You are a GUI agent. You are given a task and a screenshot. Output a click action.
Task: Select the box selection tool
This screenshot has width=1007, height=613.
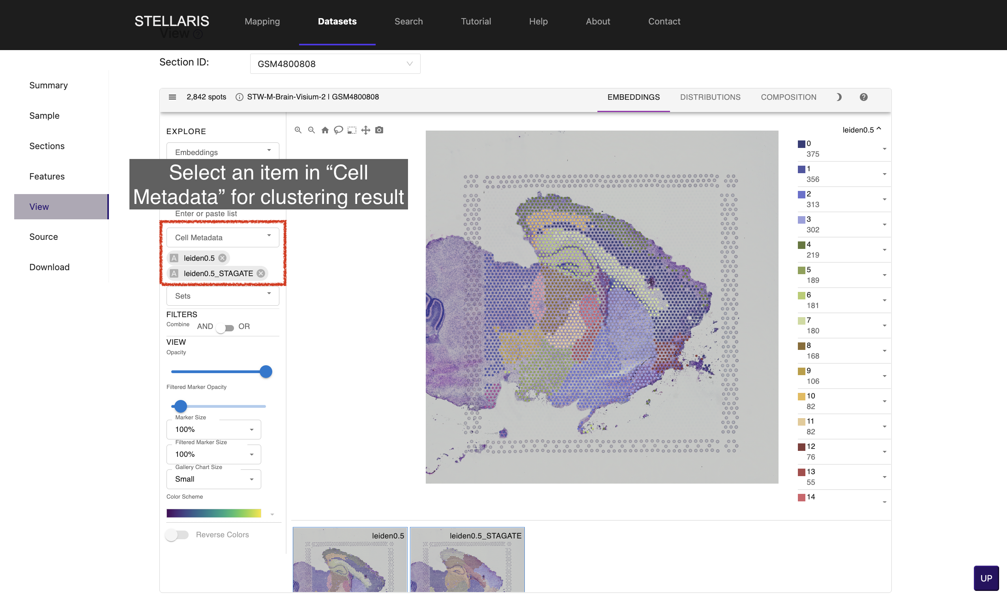[x=352, y=130]
